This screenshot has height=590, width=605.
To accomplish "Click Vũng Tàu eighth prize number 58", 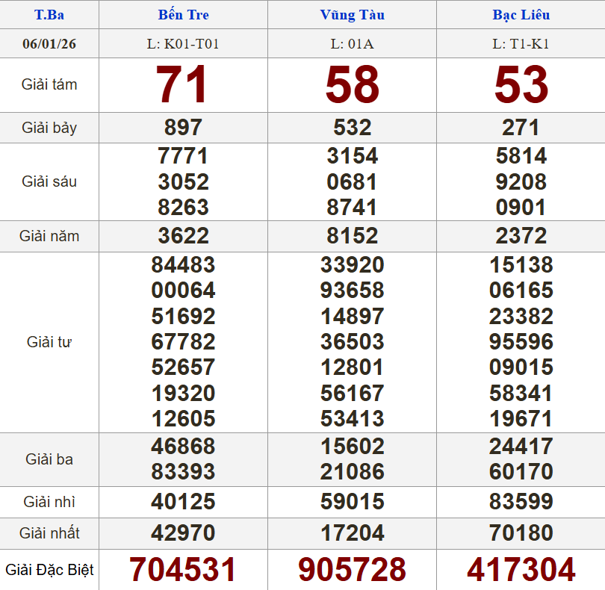I will (x=352, y=85).
